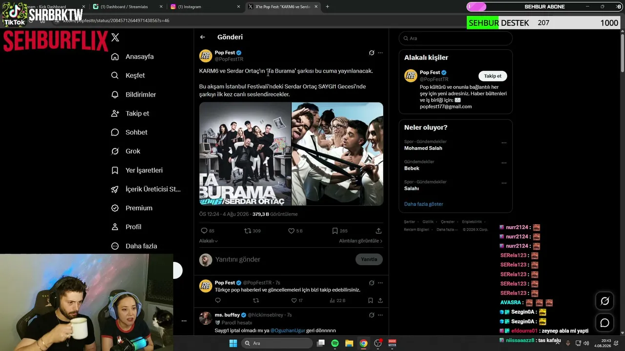Open the three-dot menu on Pop Fest's reply
Image resolution: width=625 pixels, height=351 pixels.
(x=380, y=283)
